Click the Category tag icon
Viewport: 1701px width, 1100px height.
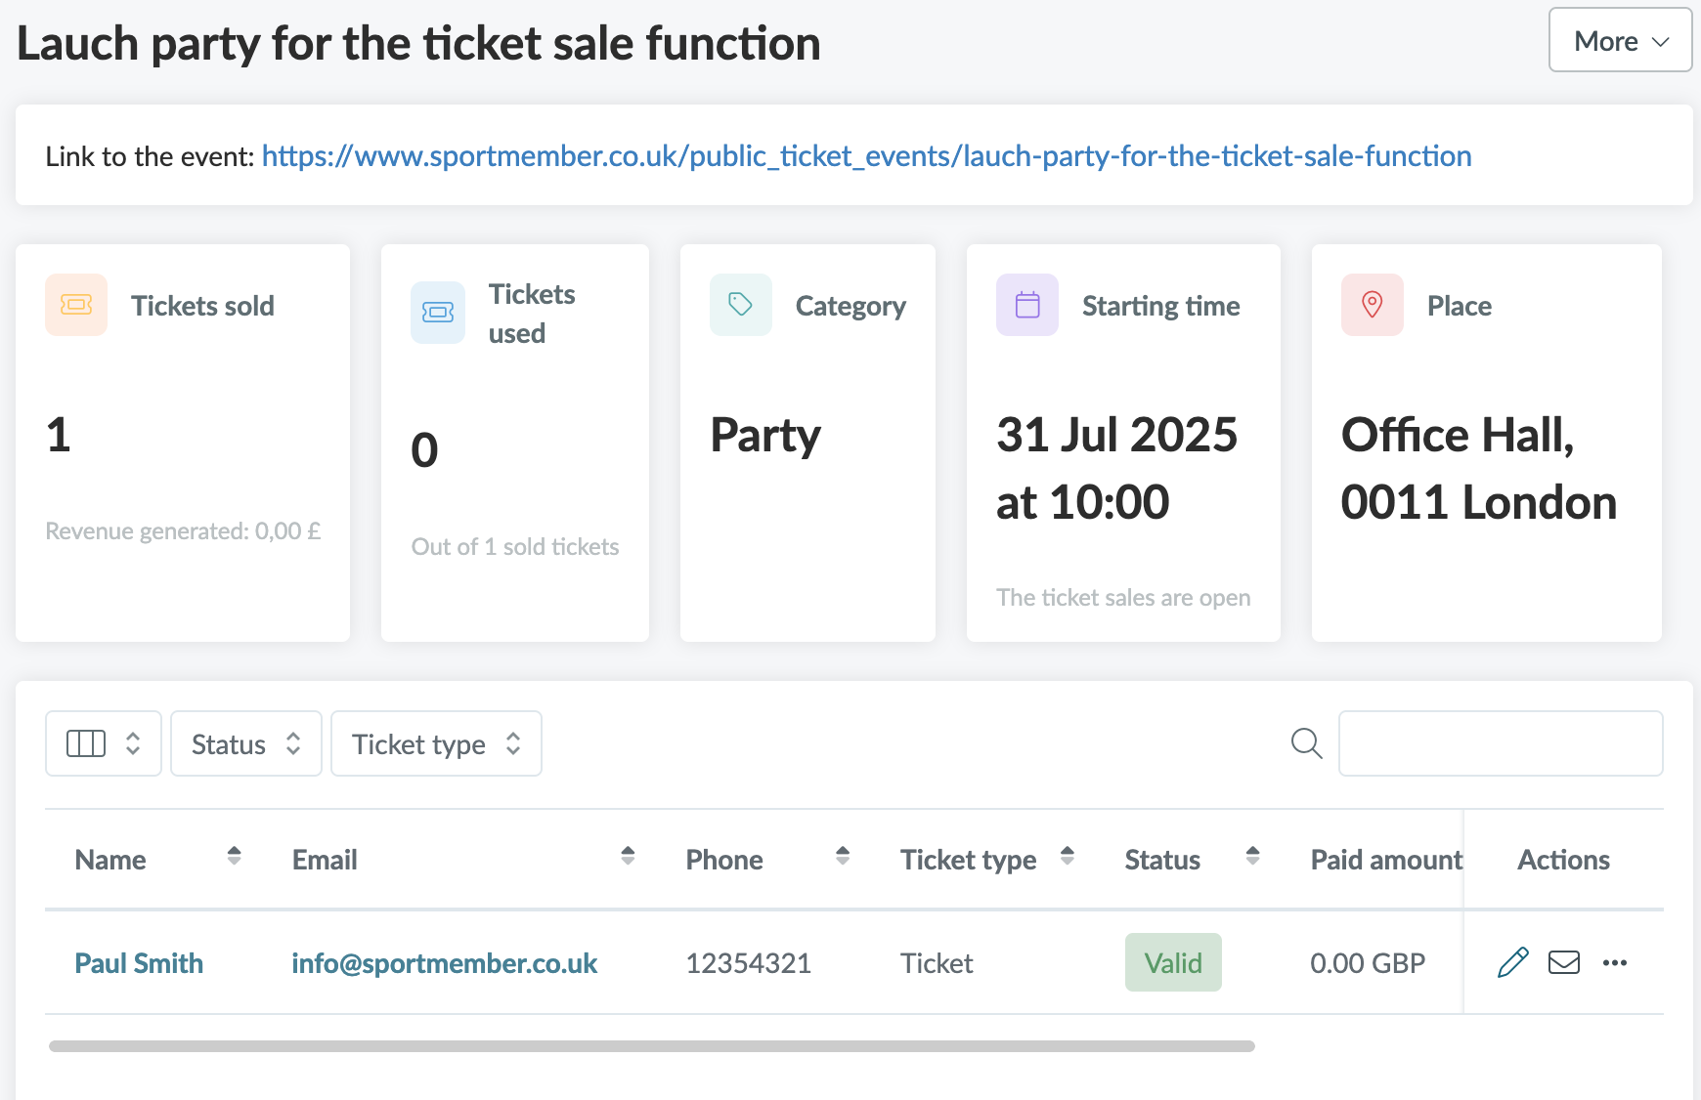coord(741,305)
